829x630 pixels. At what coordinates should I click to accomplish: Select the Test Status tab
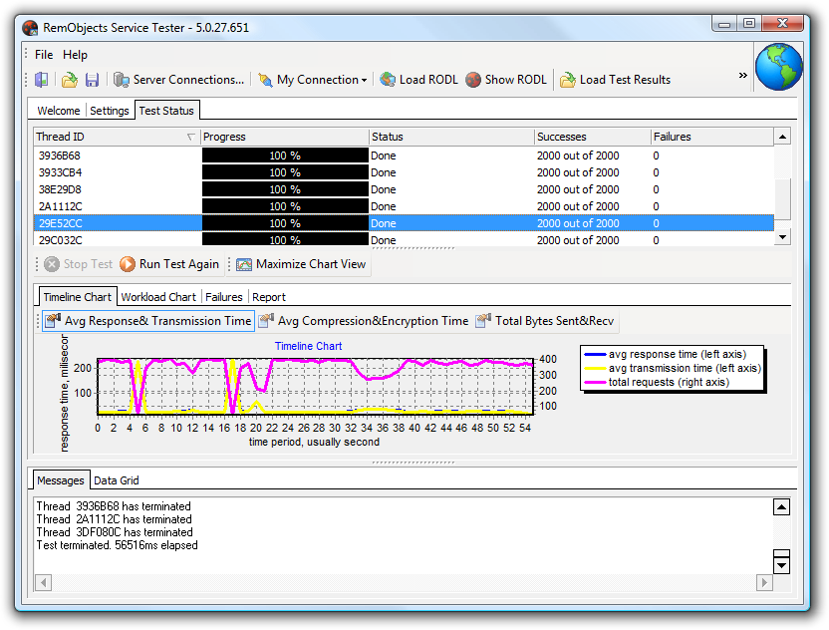166,110
